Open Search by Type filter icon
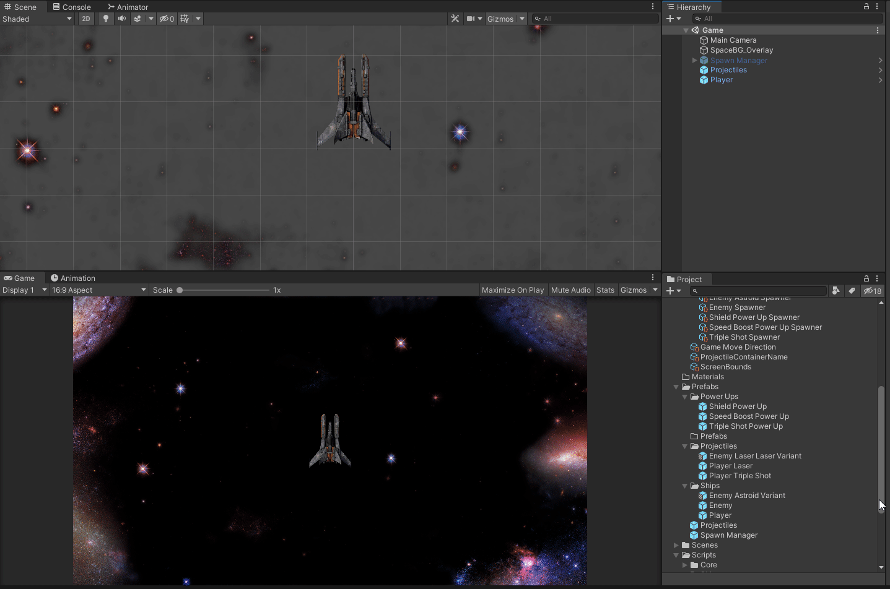Viewport: 890px width, 589px height. 835,291
